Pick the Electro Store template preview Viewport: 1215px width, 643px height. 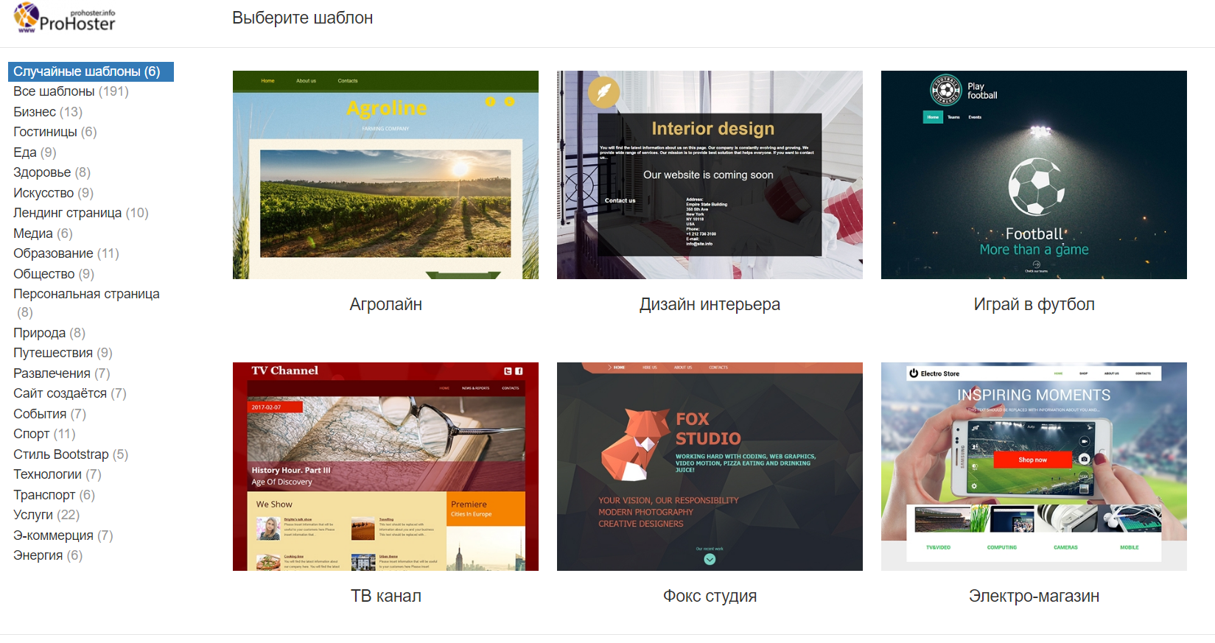(x=1034, y=466)
